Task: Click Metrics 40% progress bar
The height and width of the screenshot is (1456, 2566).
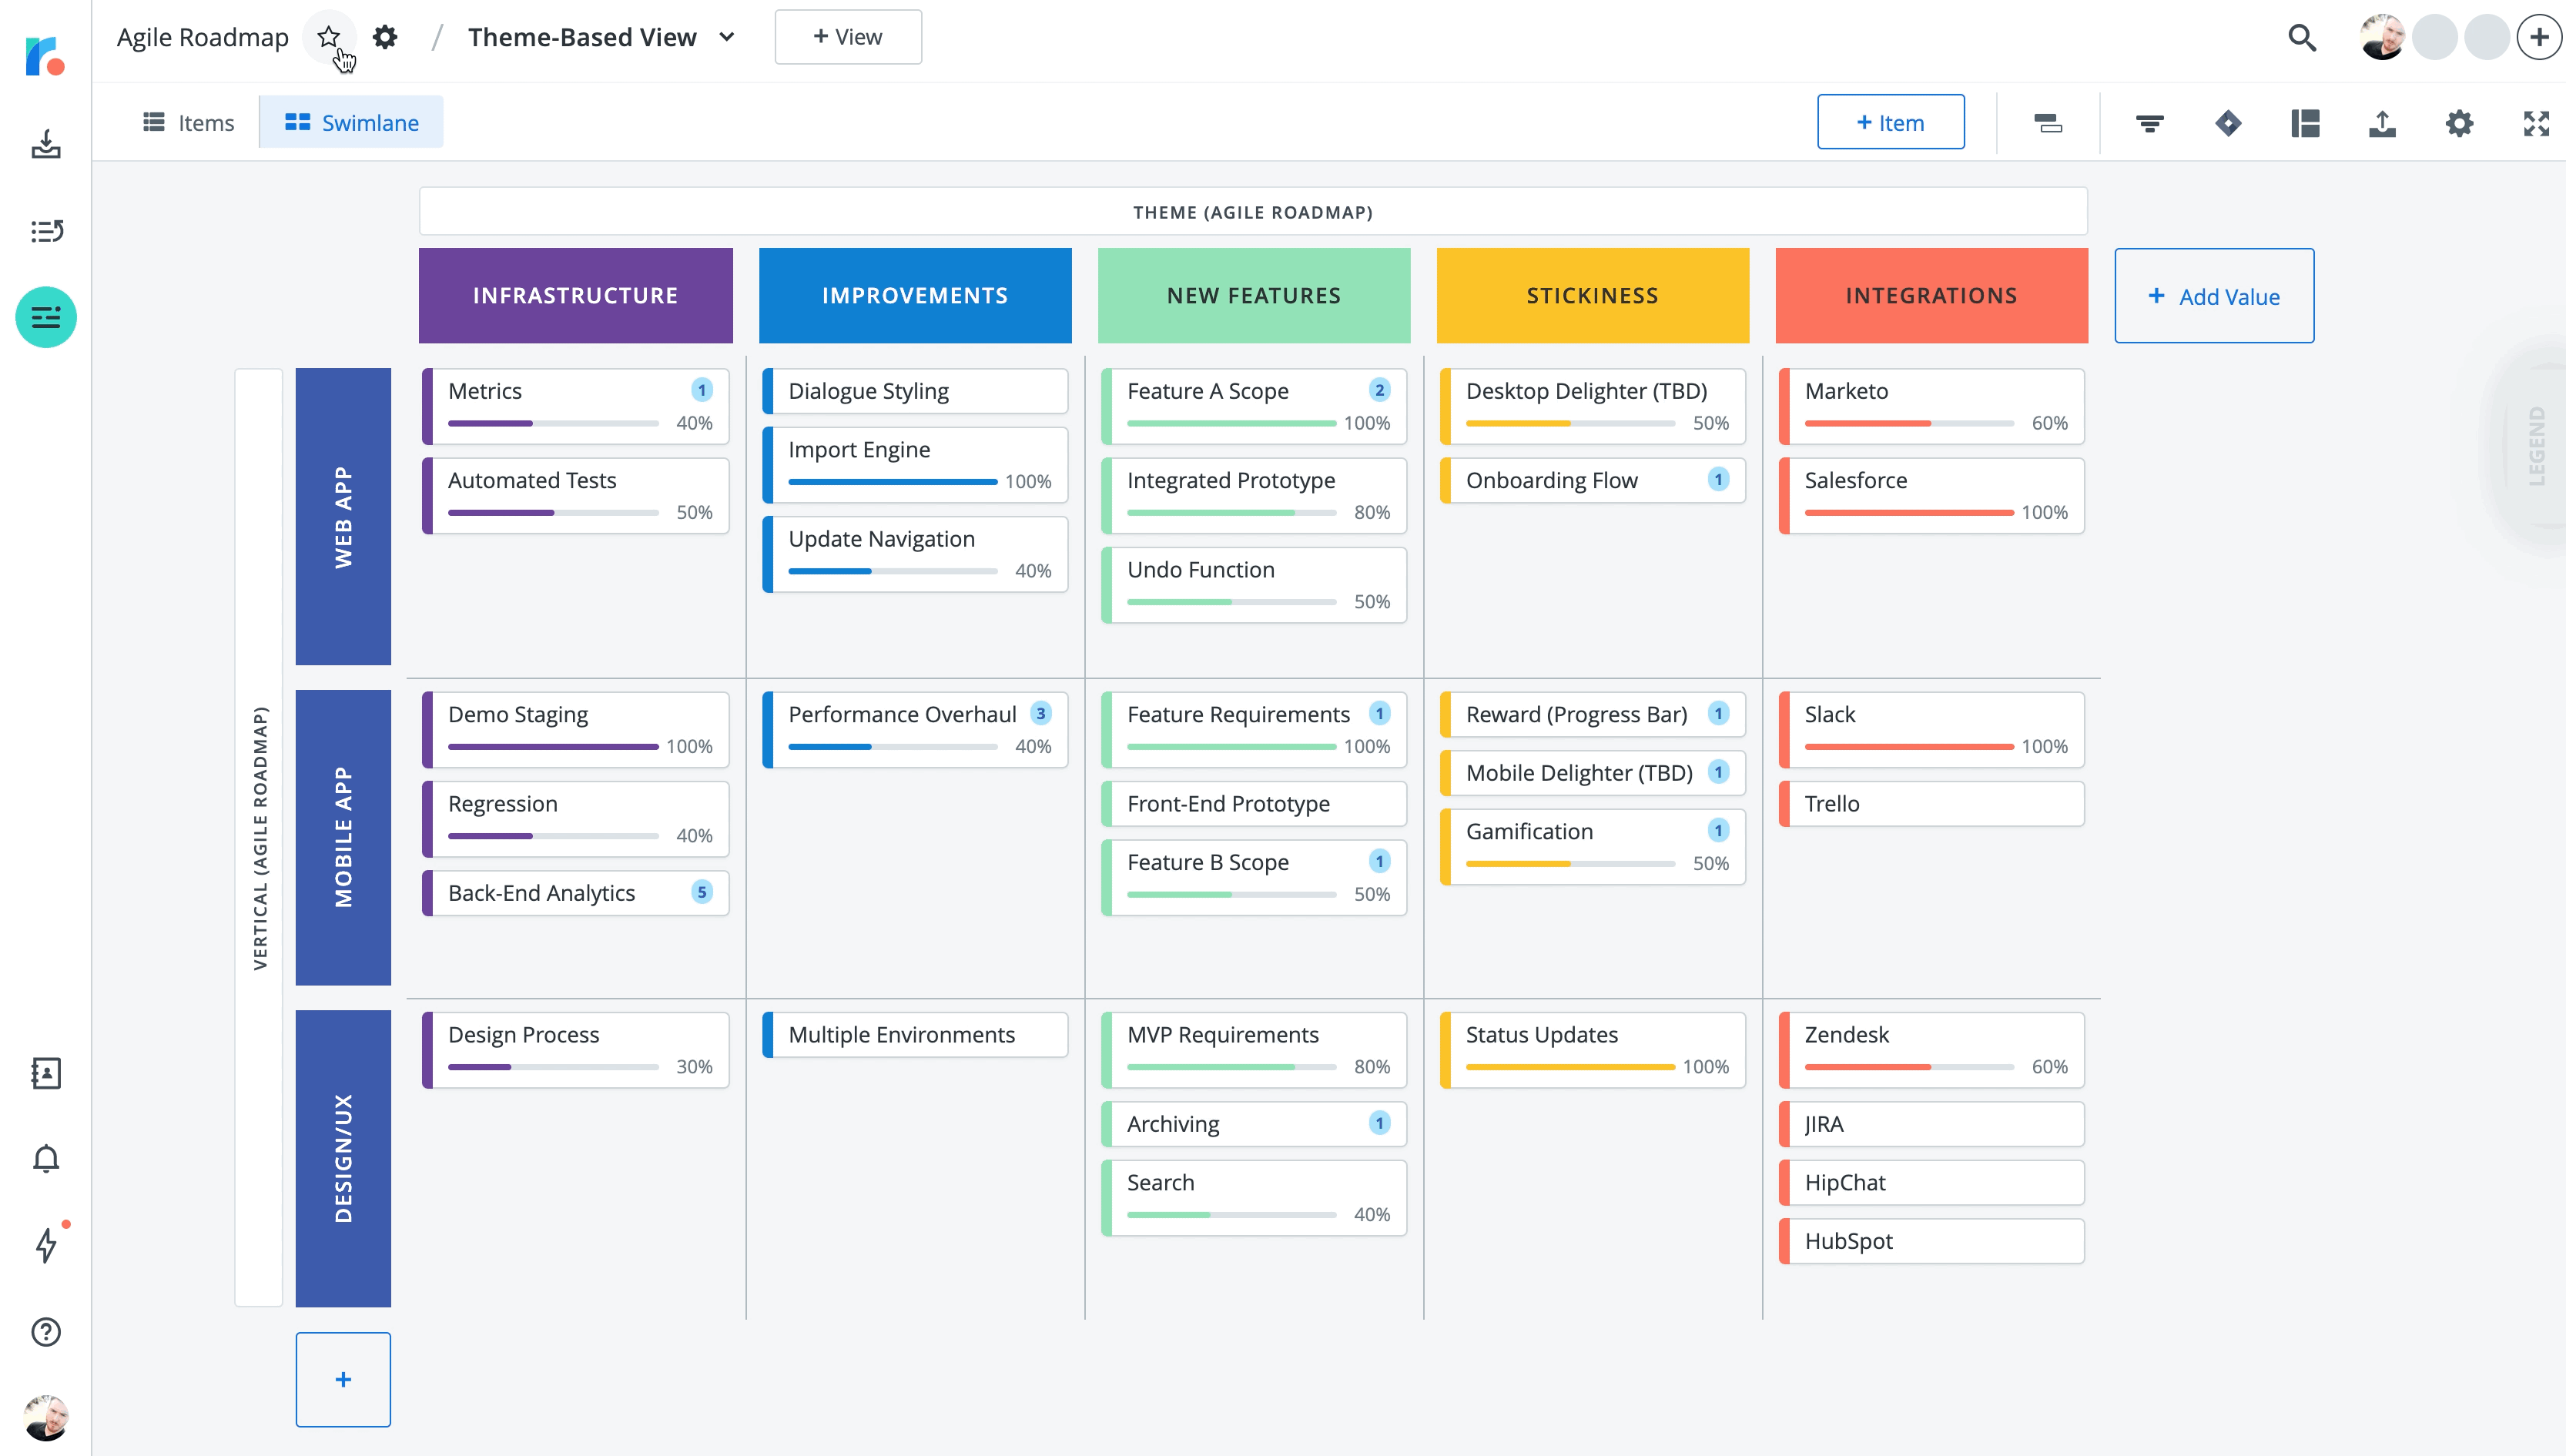Action: click(x=553, y=423)
